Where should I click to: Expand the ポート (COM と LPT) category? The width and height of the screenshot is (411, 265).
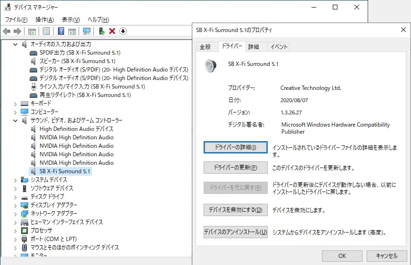click(16, 239)
